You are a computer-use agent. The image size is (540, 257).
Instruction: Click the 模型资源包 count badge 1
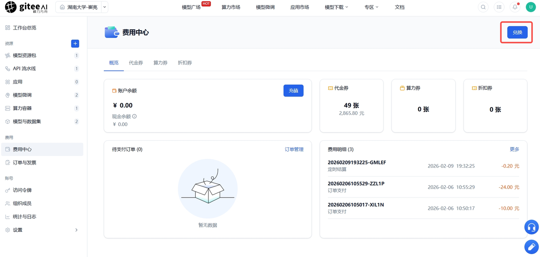[76, 56]
